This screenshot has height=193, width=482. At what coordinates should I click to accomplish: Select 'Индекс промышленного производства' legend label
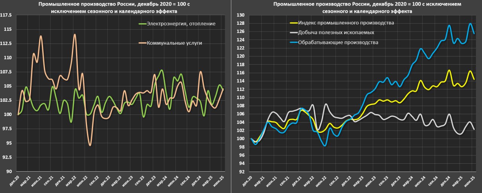(x=346, y=23)
